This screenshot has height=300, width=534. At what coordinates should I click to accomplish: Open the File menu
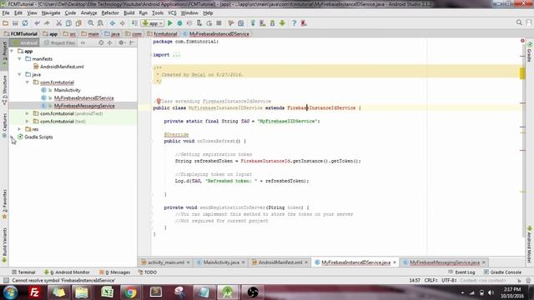tap(6, 13)
